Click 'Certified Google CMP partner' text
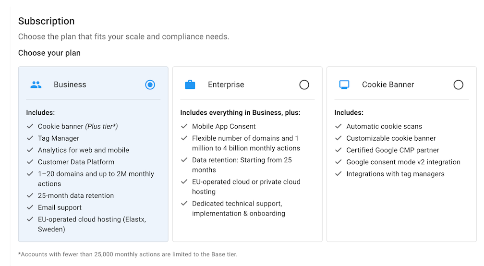The height and width of the screenshot is (266, 484). click(393, 150)
